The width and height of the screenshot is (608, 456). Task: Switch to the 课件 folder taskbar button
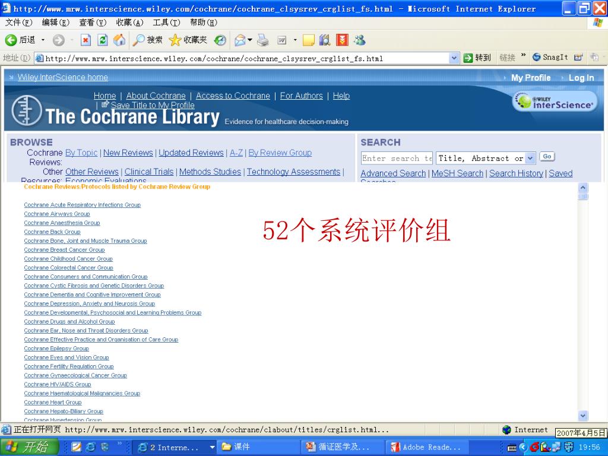click(x=258, y=447)
